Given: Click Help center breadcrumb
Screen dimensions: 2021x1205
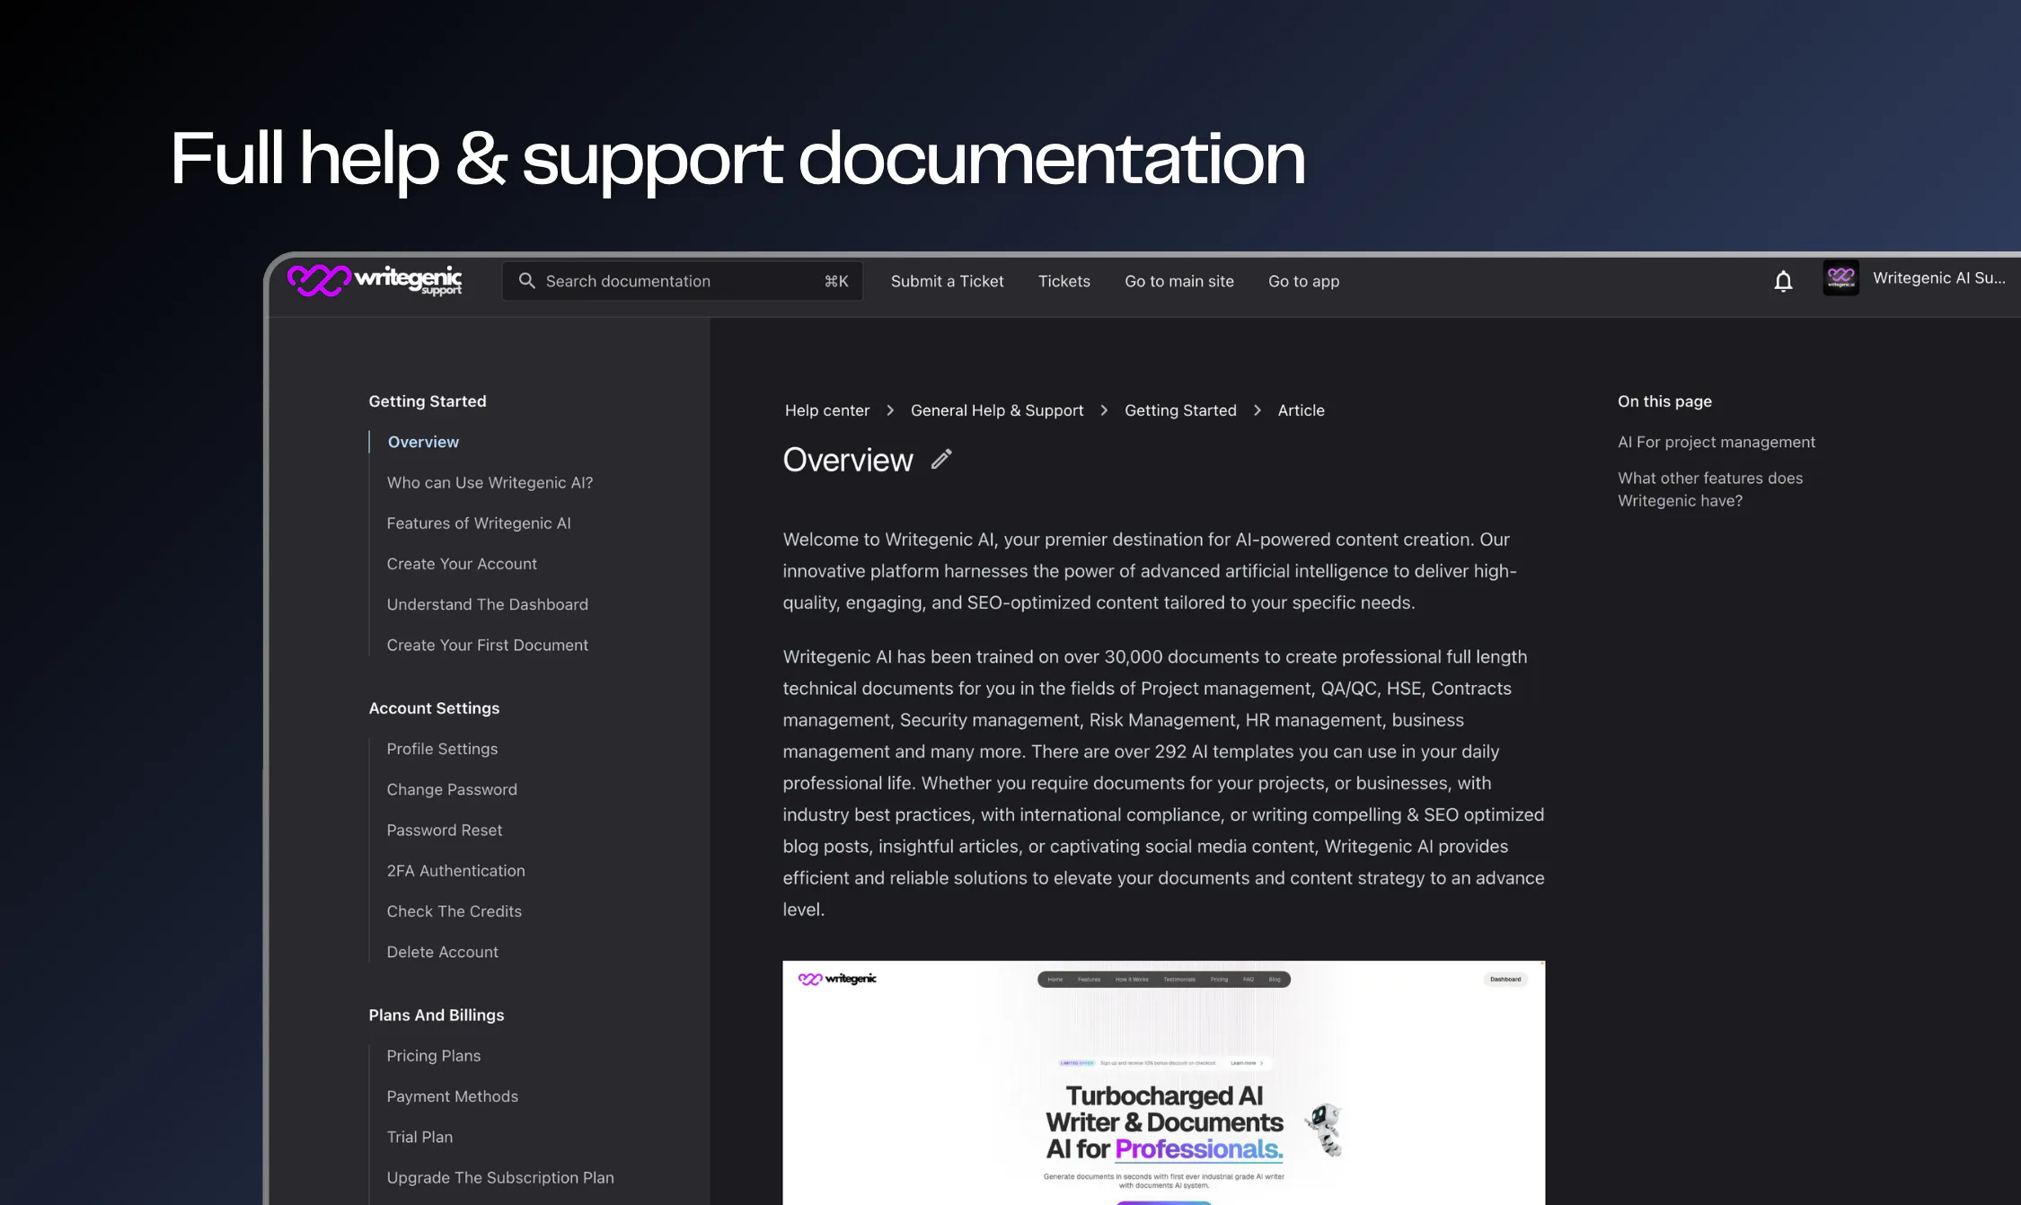Looking at the screenshot, I should click(826, 410).
